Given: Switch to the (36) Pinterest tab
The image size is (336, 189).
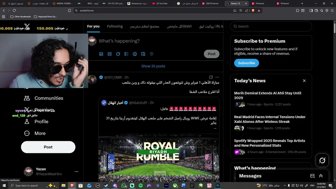Looking at the screenshot, I should click(212, 3).
